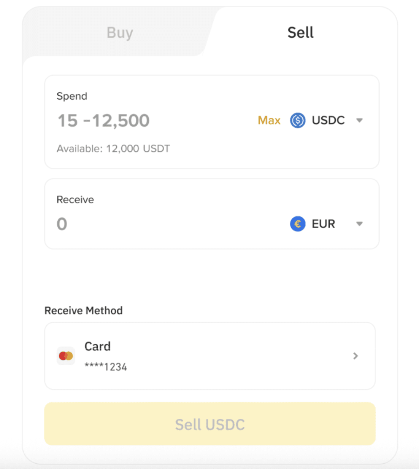Click the EUR euro coin icon
Viewport: 419px width, 469px height.
click(298, 224)
